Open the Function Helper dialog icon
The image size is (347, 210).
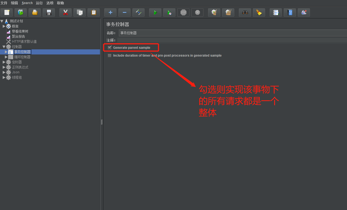coord(276,12)
